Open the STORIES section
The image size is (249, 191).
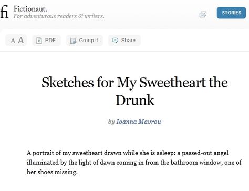pos(231,13)
